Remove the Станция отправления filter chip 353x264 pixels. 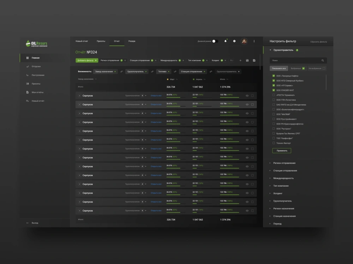(156, 61)
